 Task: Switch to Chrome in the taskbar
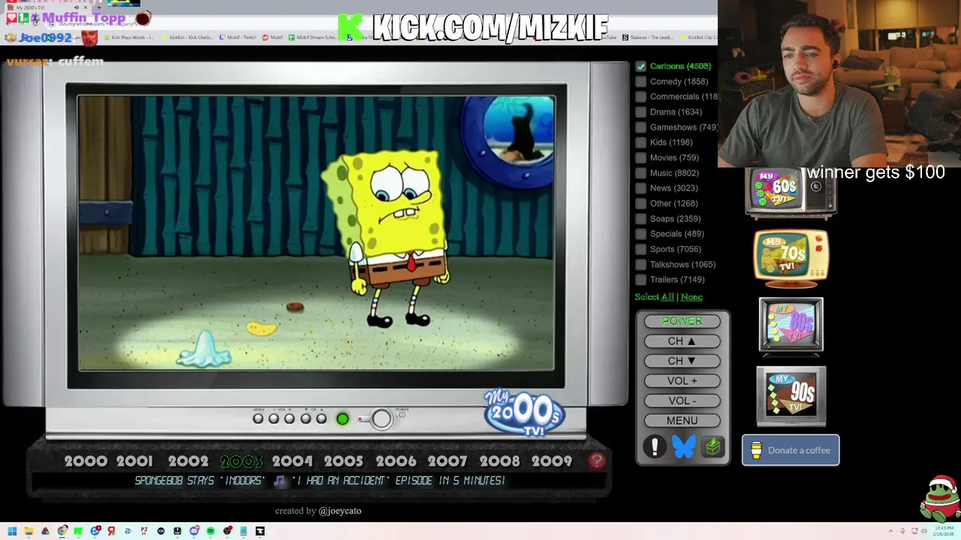point(62,531)
